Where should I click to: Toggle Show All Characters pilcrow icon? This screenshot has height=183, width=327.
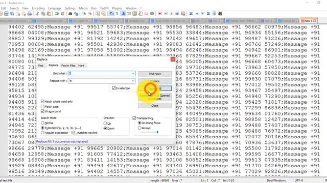click(117, 14)
